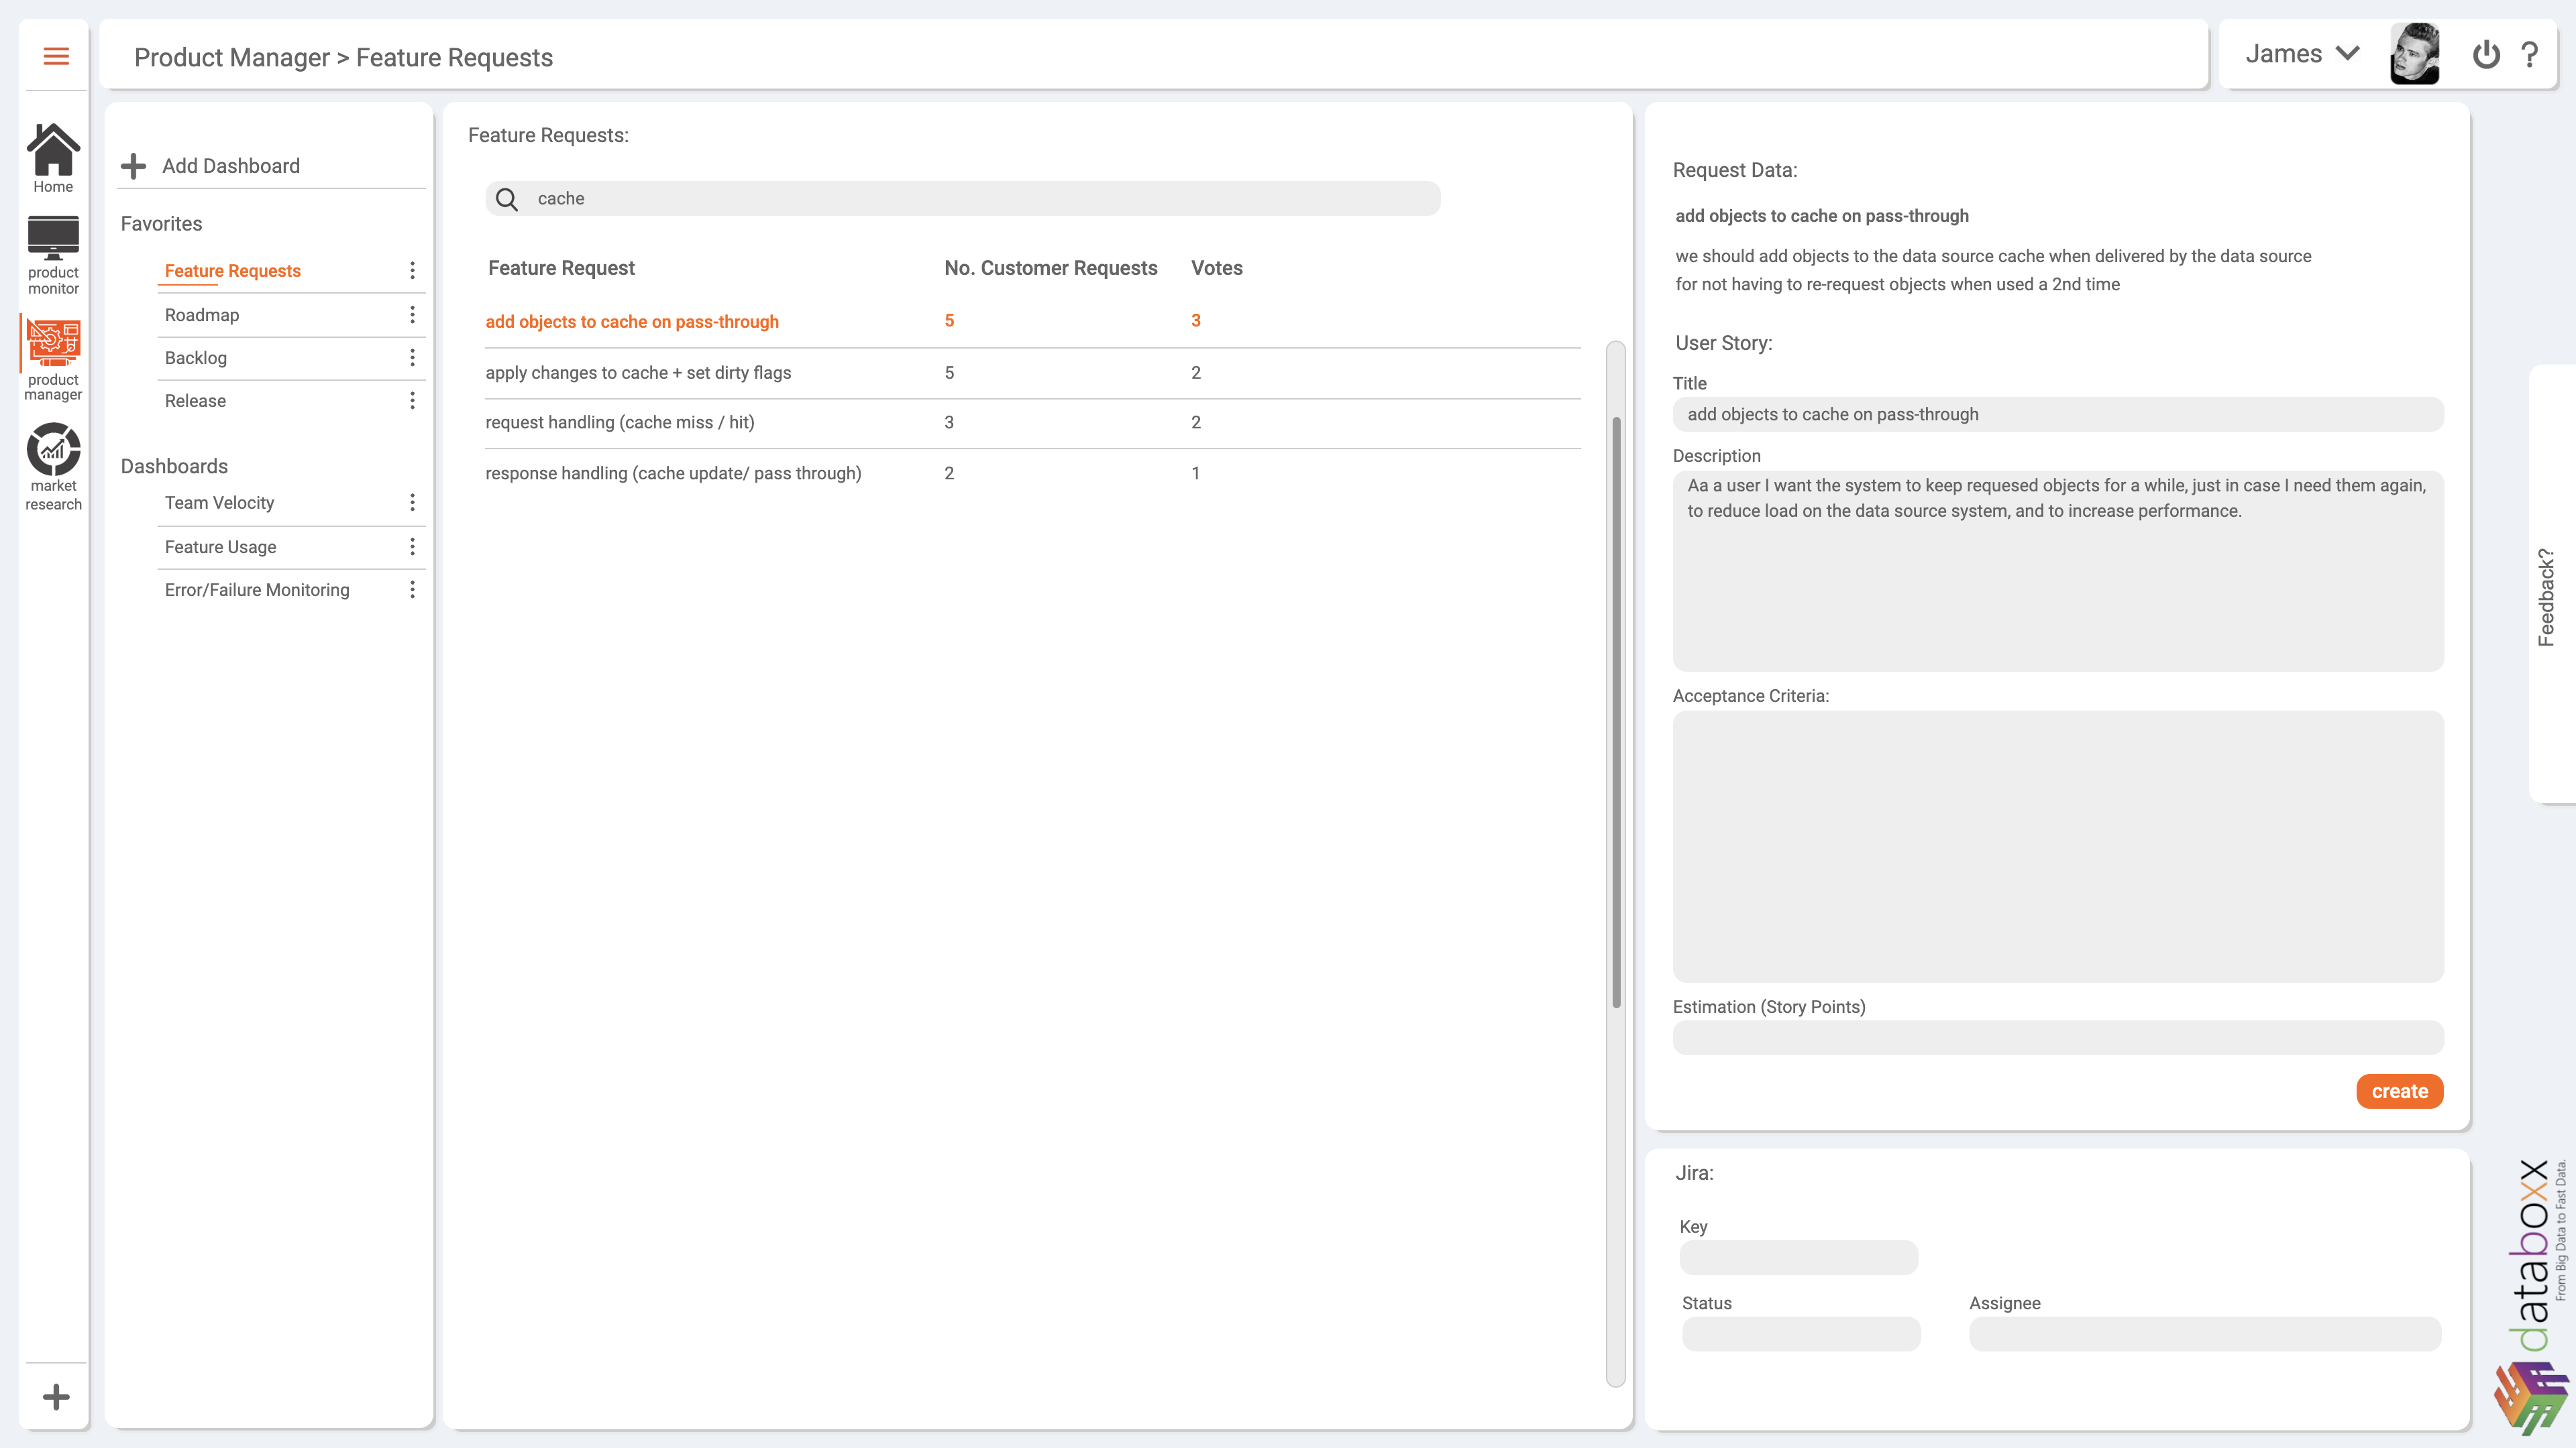The height and width of the screenshot is (1448, 2576).
Task: Select the 'apply changes to cache' feature request
Action: (x=637, y=372)
